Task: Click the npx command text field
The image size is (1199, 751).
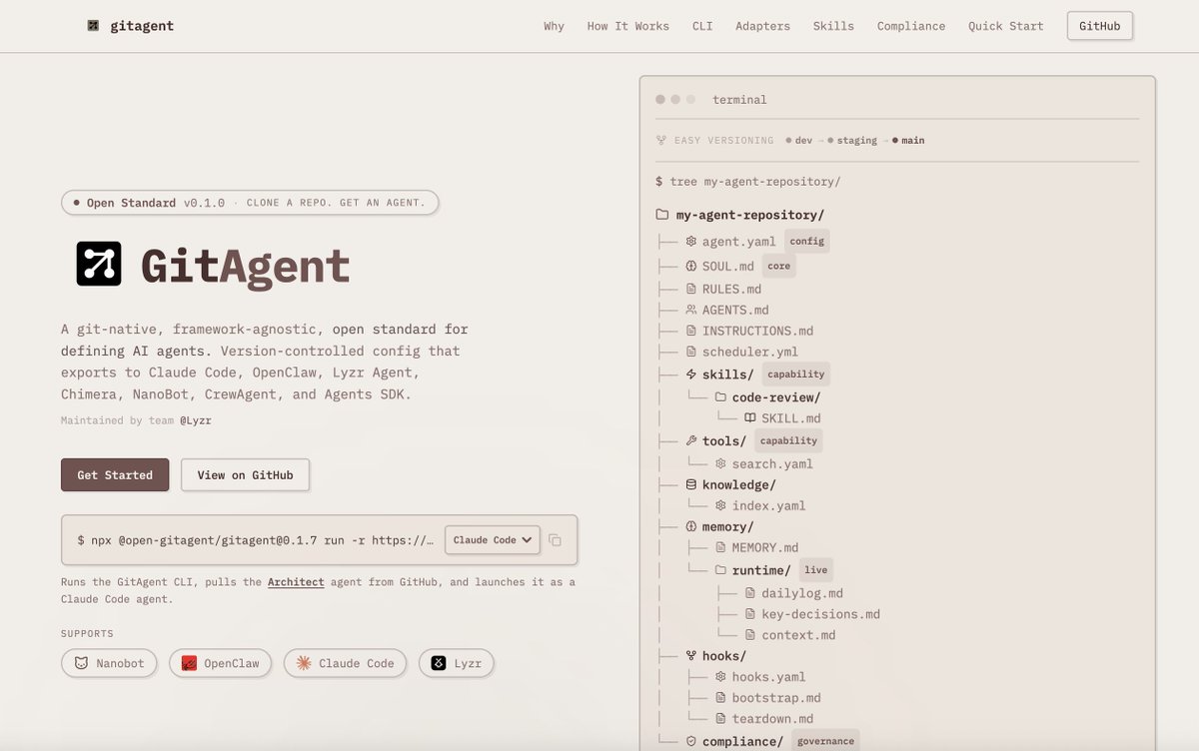Action: point(256,540)
